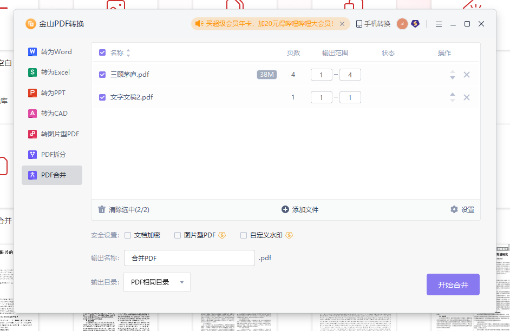
Task: Click the purple membership badge icon
Action: 415,23
